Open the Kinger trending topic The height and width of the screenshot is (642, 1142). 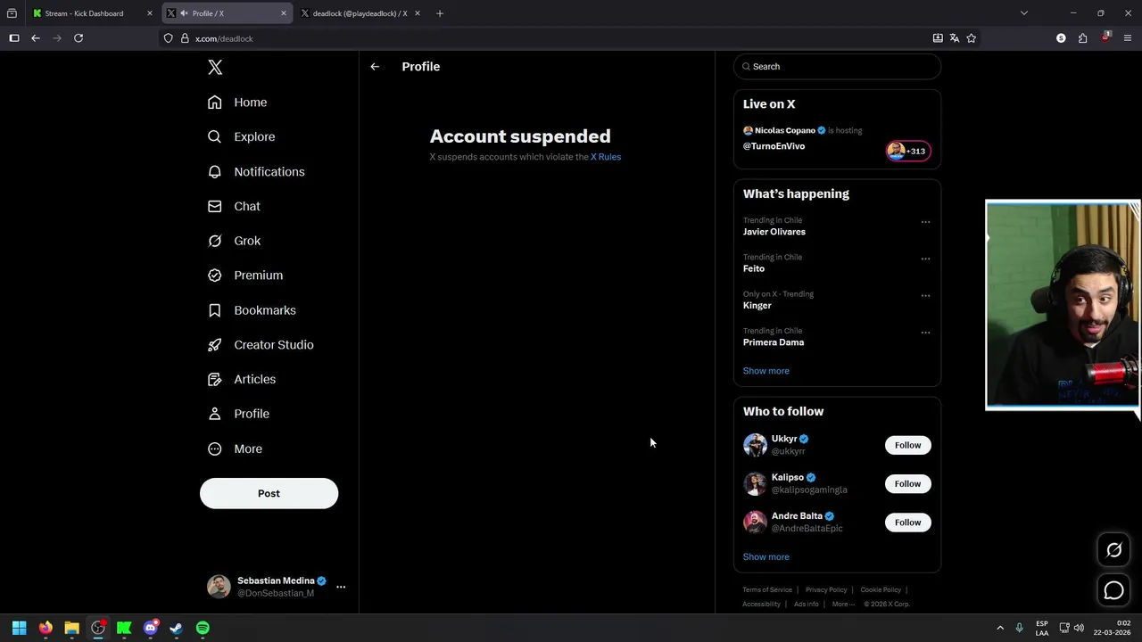pos(757,306)
